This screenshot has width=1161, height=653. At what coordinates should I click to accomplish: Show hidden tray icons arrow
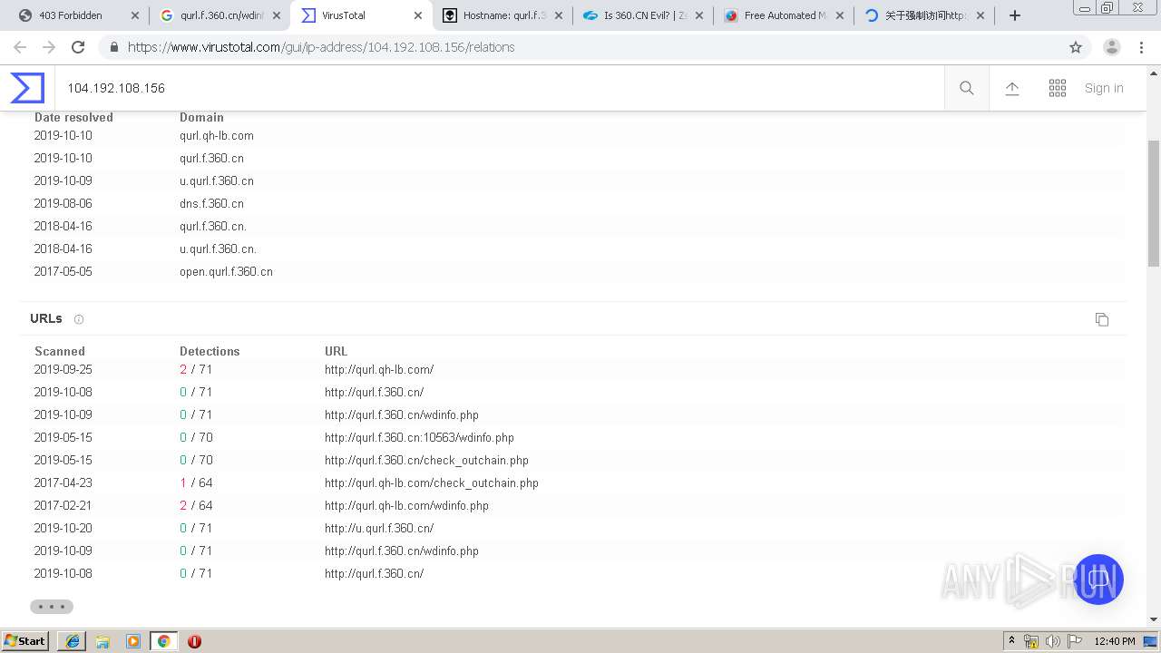[1011, 641]
